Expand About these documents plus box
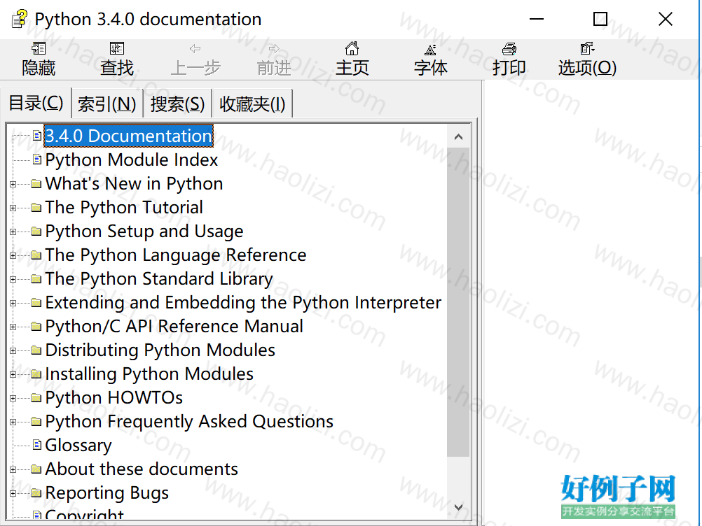The width and height of the screenshot is (702, 526). [x=13, y=469]
